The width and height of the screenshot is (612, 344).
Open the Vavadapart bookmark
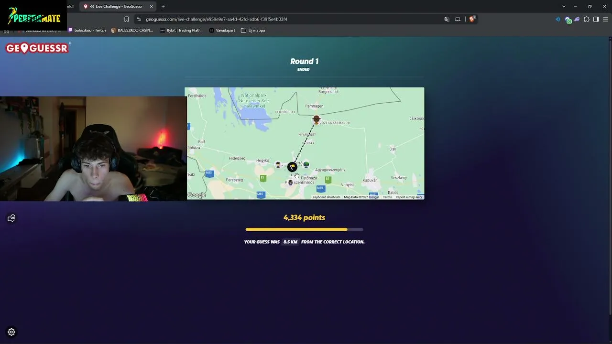[222, 30]
